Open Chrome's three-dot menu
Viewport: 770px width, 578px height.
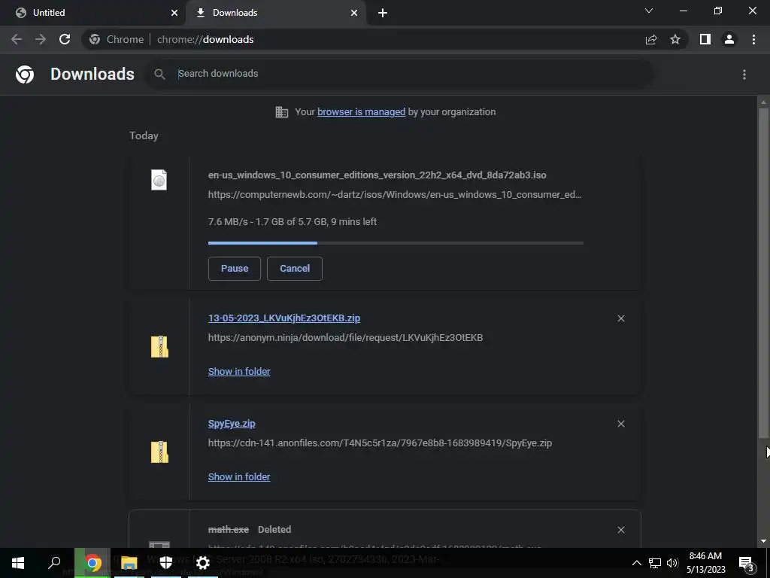click(x=753, y=39)
